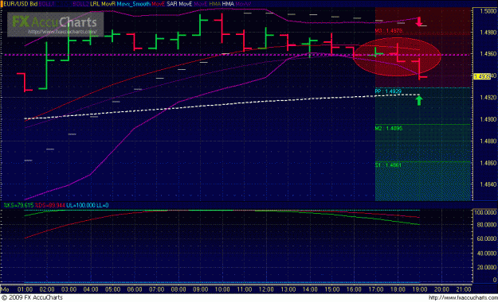498x302 pixels.
Task: Click the EUR/USD Bid symbol label
Action: [x=20, y=4]
